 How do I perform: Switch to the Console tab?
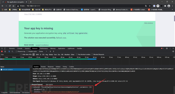[20, 48]
